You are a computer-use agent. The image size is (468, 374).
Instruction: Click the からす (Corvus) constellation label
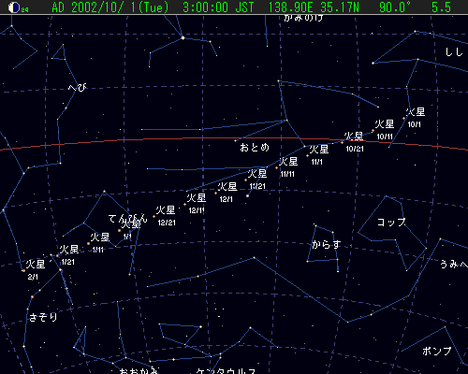326,244
